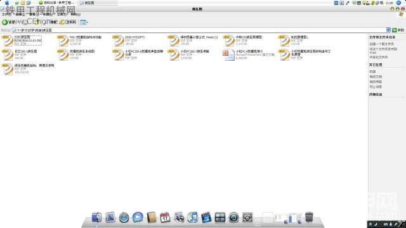
Task: Select the S550 HYD(OPT) PDF file
Action: pos(129,41)
